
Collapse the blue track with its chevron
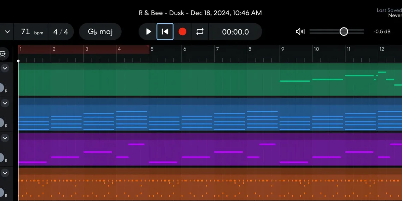click(x=5, y=103)
